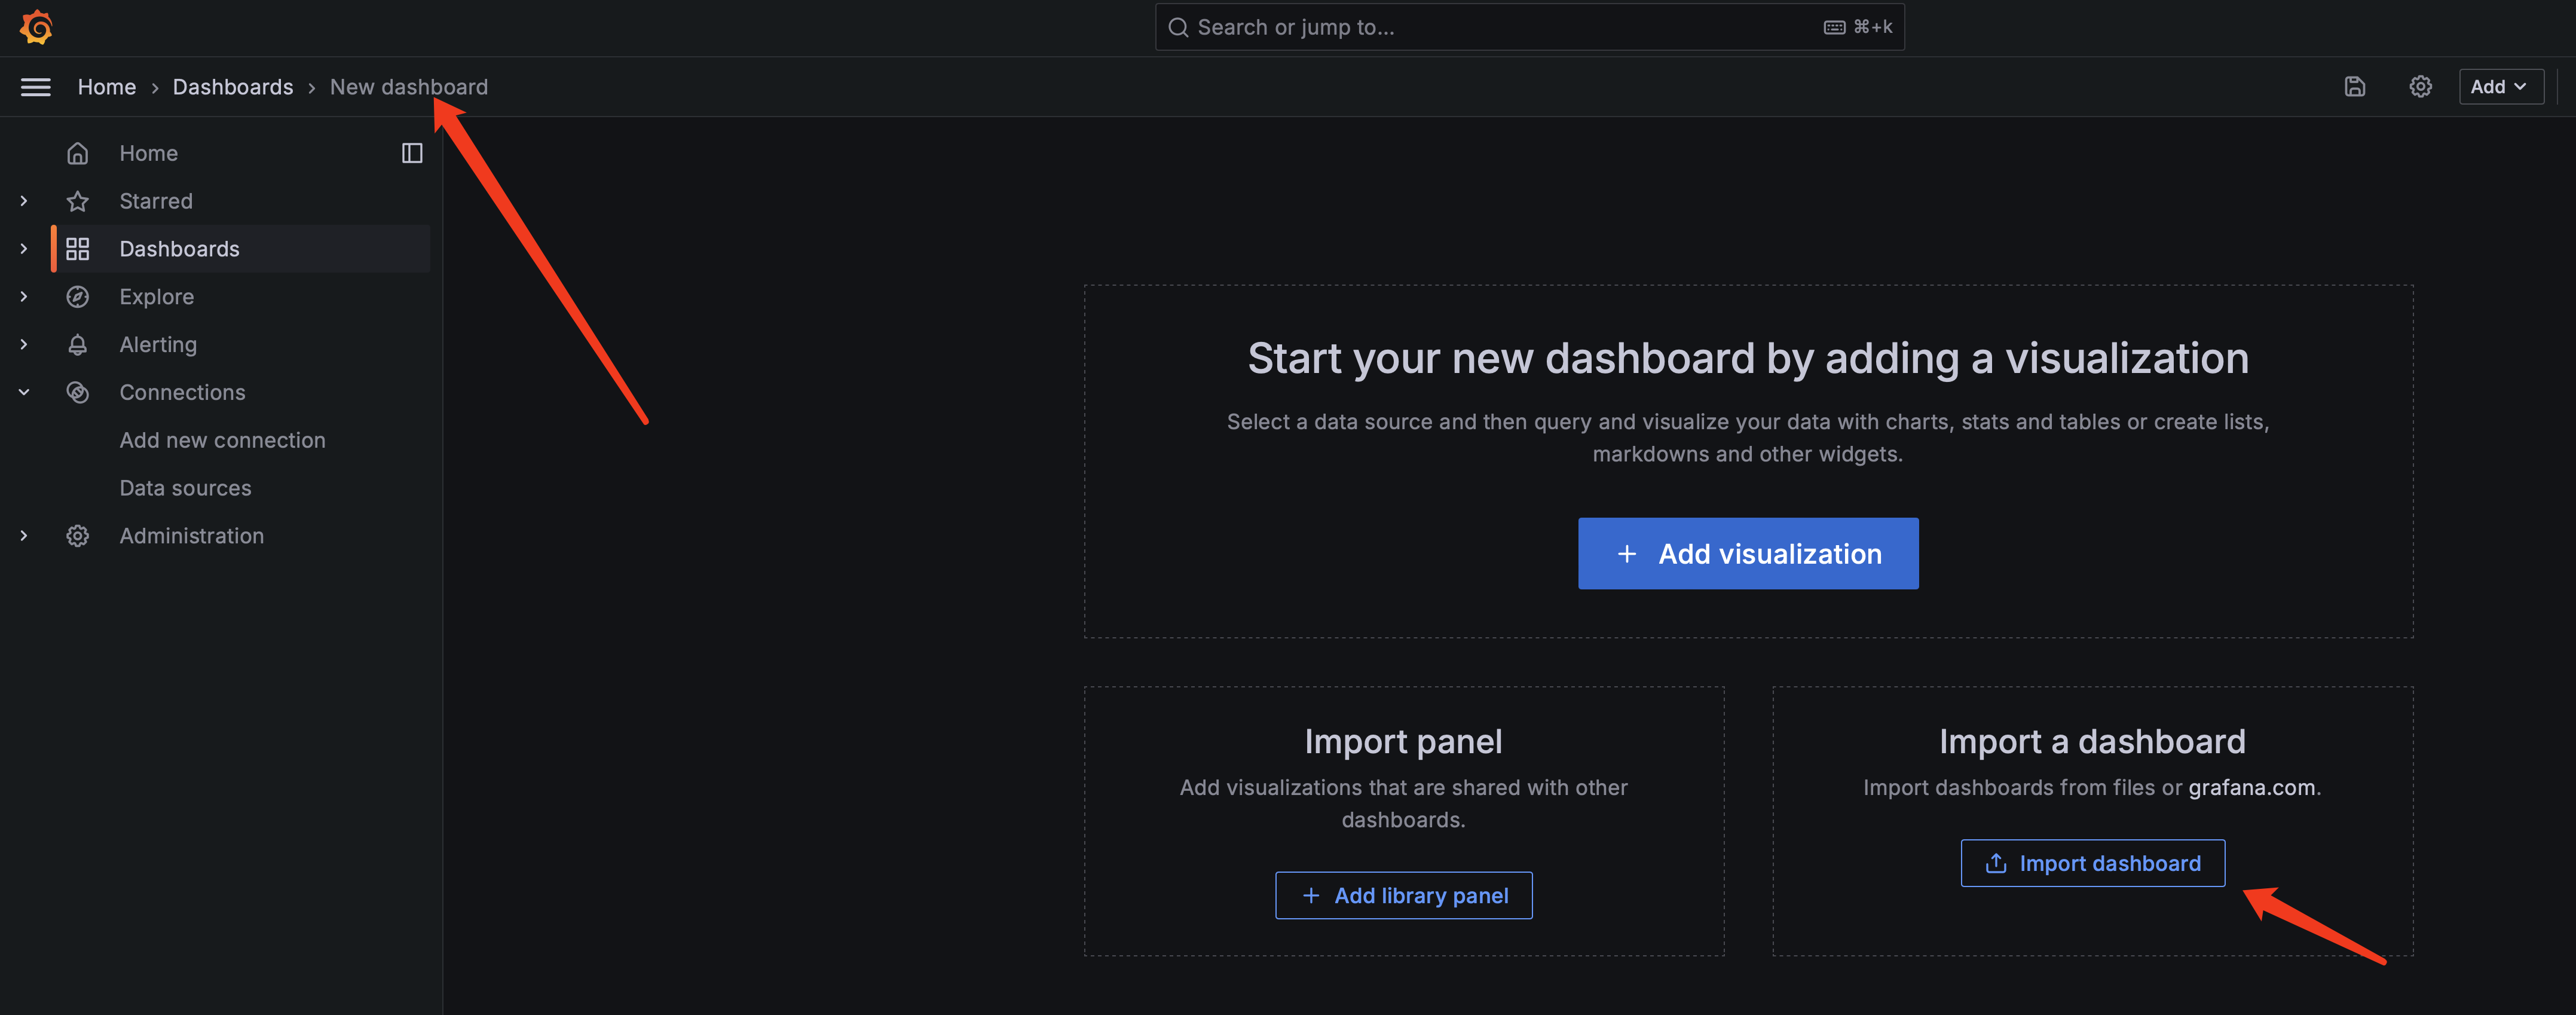Click the Home house icon in sidebar
Image resolution: width=2576 pixels, height=1015 pixels.
(78, 154)
